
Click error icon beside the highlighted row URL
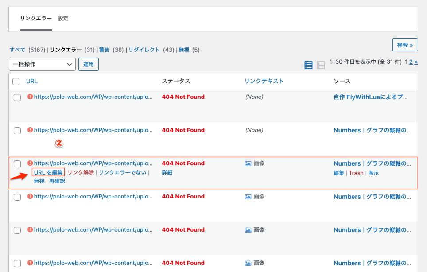point(30,163)
